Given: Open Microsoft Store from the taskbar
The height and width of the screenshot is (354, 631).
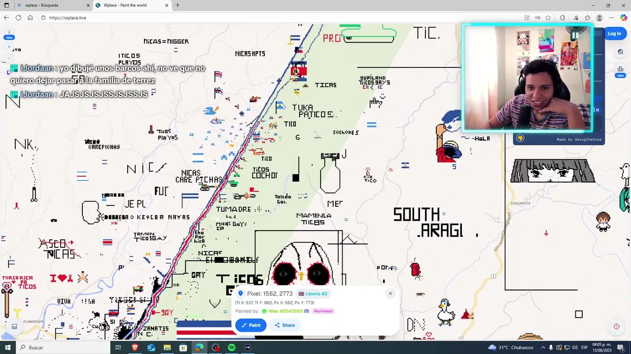Looking at the screenshot, I should tap(183, 348).
